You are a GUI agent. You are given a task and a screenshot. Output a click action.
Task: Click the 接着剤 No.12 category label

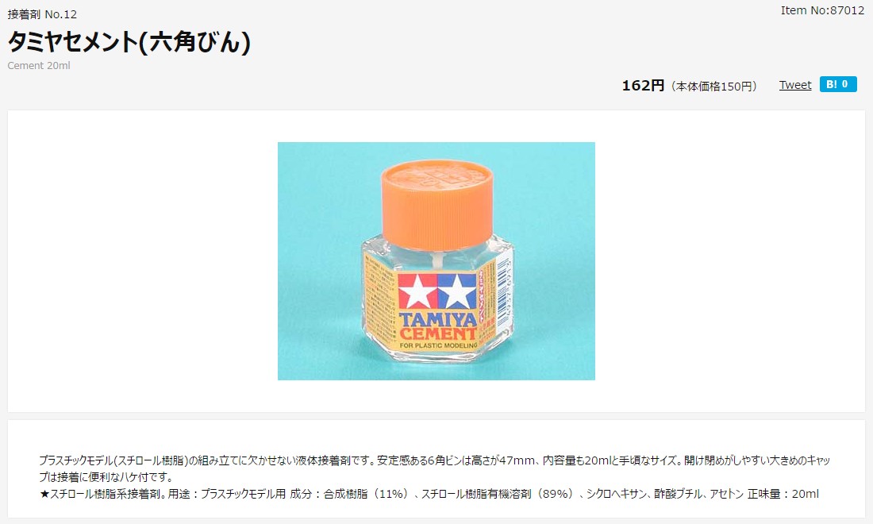point(42,14)
